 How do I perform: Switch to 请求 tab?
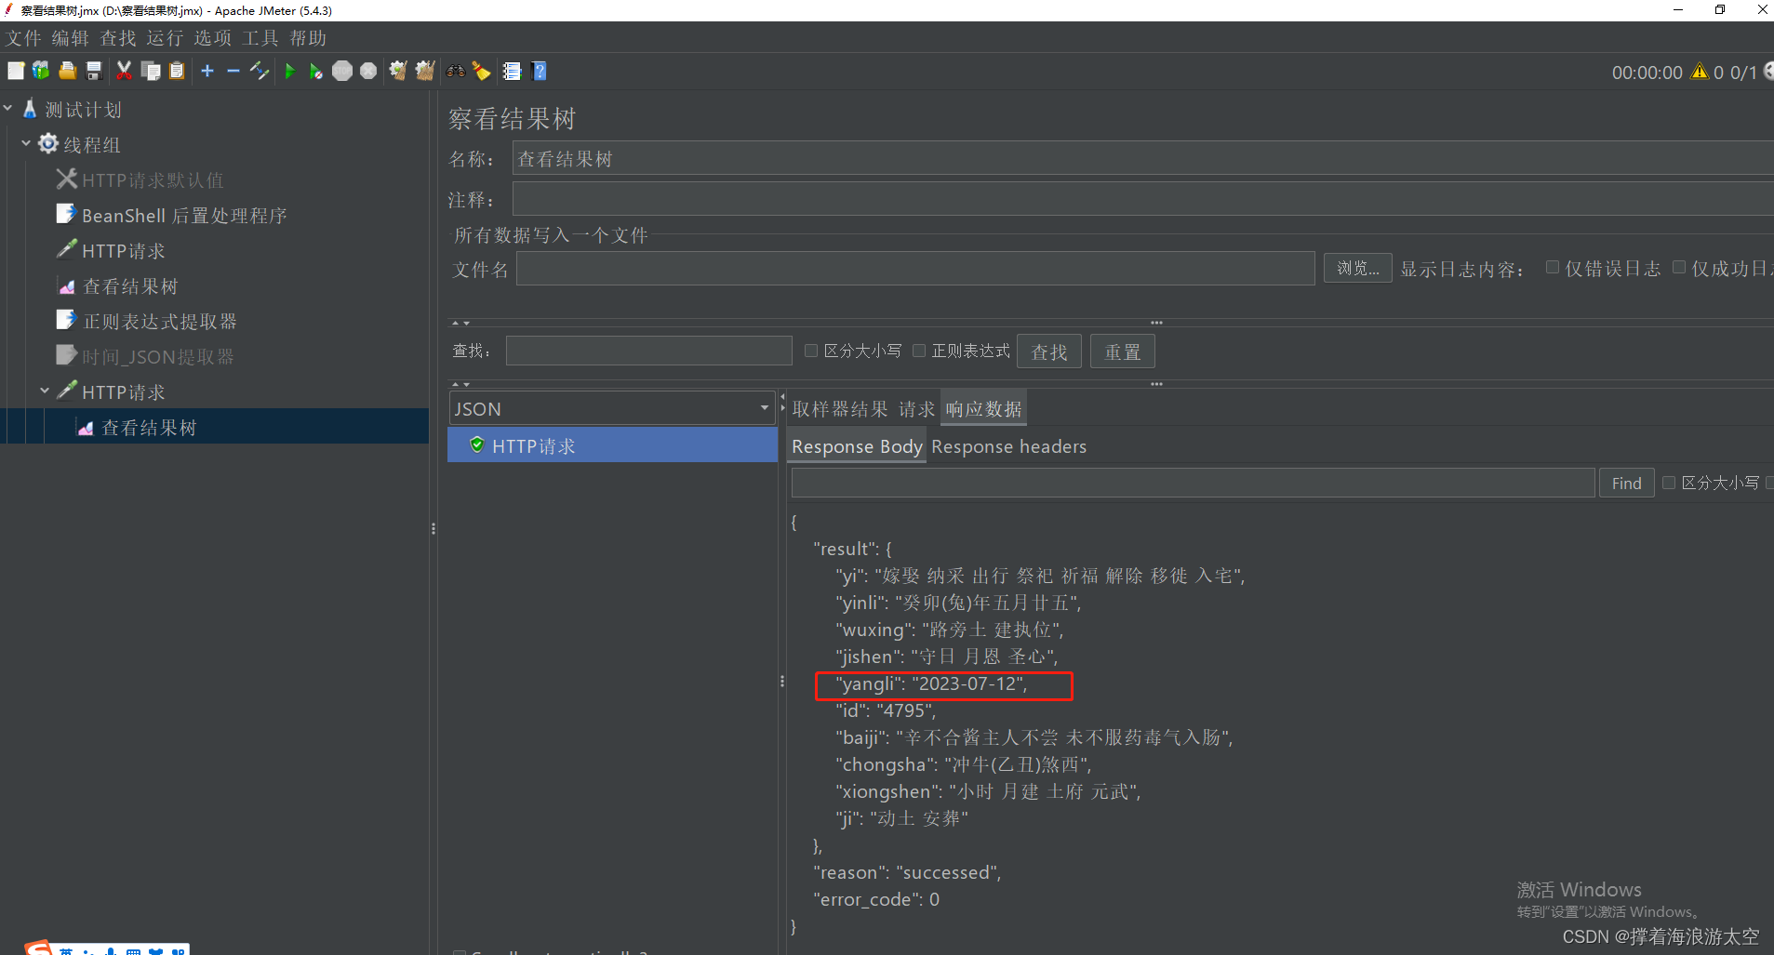[x=916, y=409]
